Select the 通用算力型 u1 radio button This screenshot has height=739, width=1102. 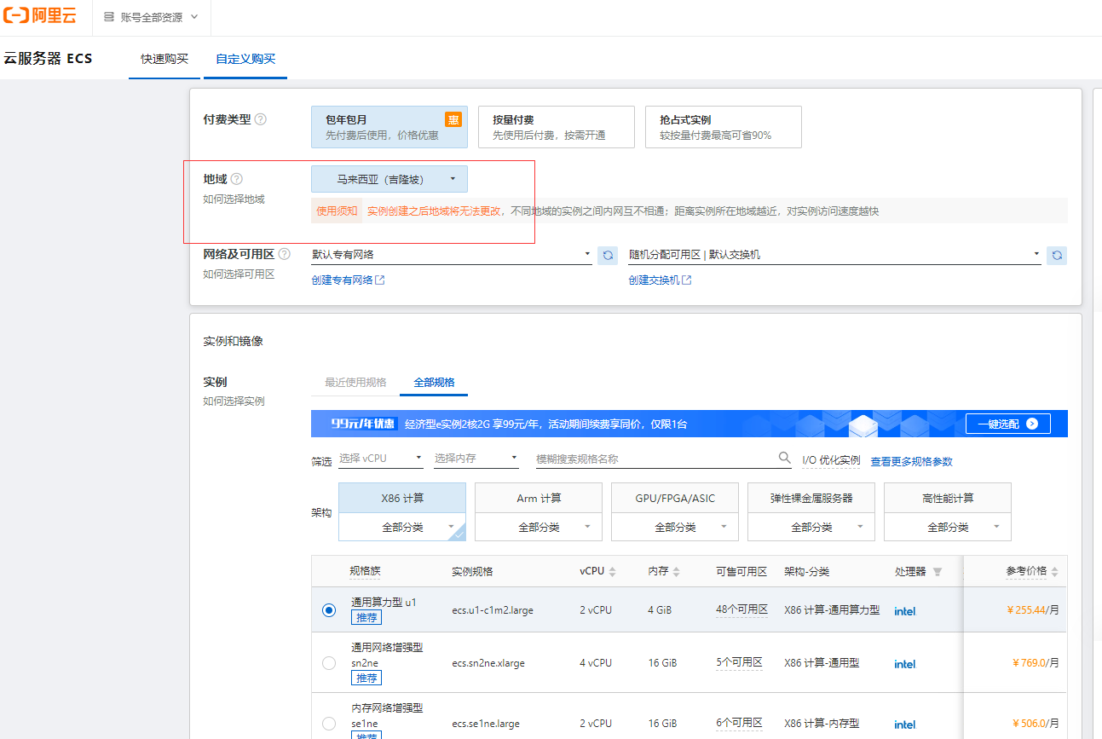pos(329,610)
